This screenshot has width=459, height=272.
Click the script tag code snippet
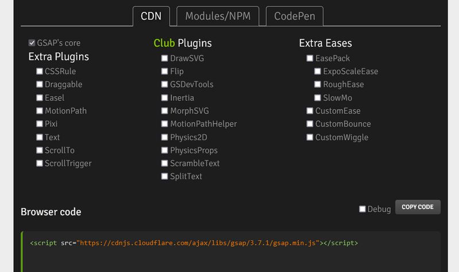tap(194, 243)
